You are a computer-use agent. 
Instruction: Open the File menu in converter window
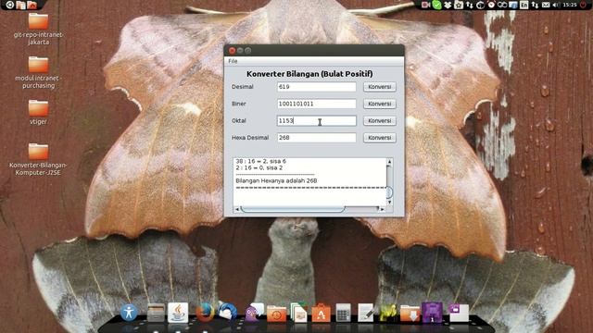pyautogui.click(x=233, y=61)
